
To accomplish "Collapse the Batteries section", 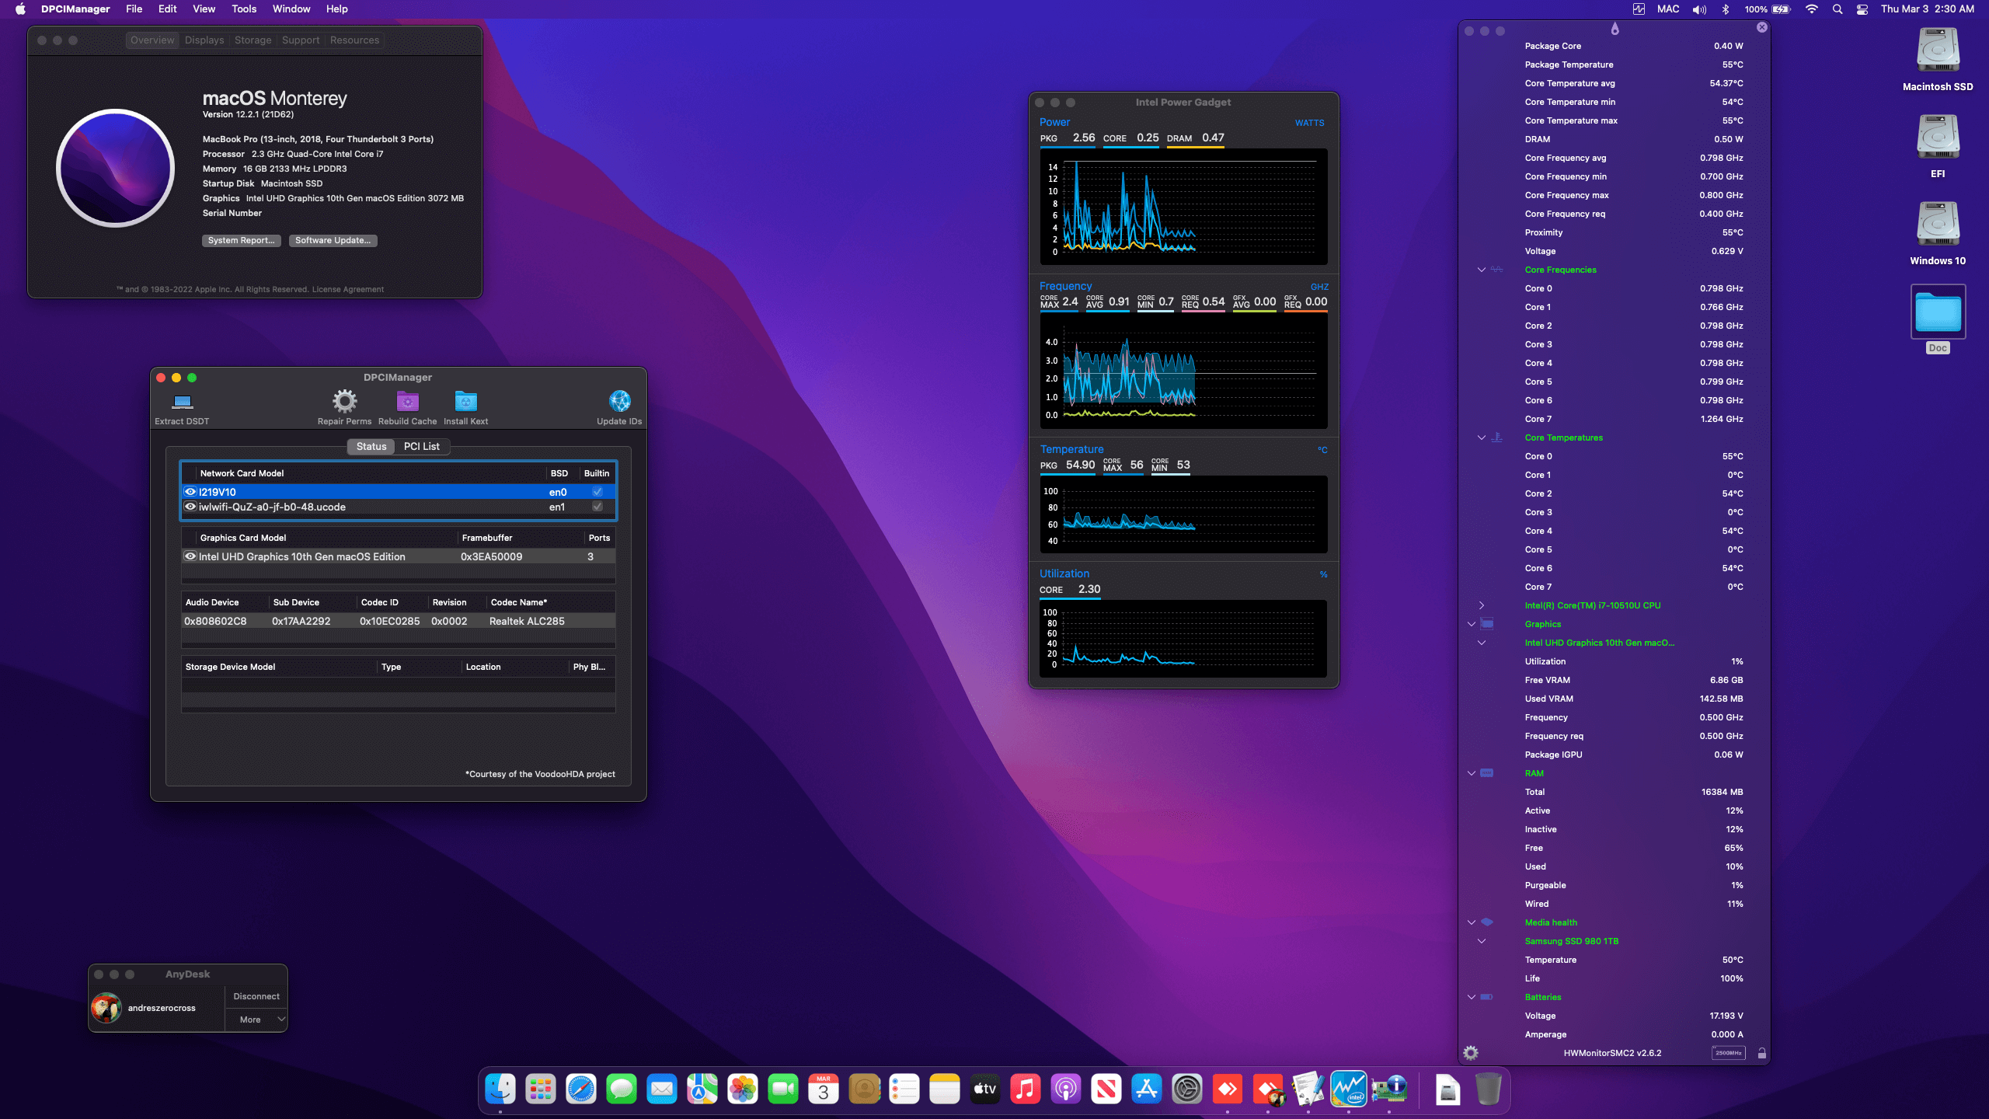I will tap(1471, 997).
